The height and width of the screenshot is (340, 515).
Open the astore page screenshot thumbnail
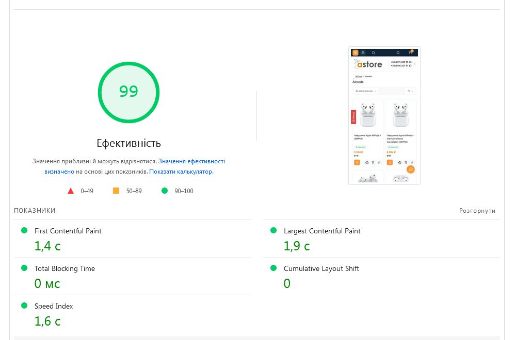click(x=384, y=115)
